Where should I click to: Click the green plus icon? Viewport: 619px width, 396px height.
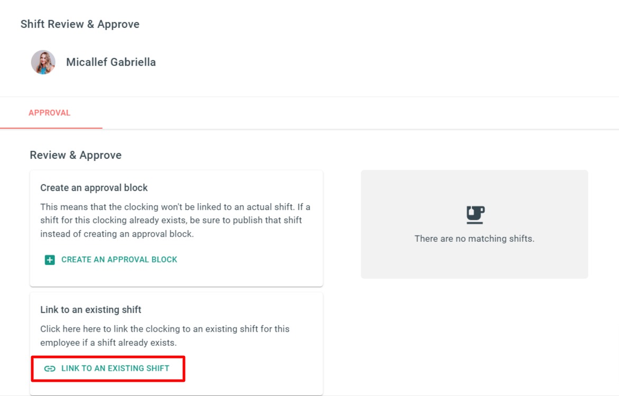click(x=50, y=260)
